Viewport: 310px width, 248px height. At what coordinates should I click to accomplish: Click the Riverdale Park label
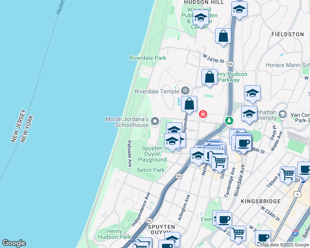[x=148, y=58]
